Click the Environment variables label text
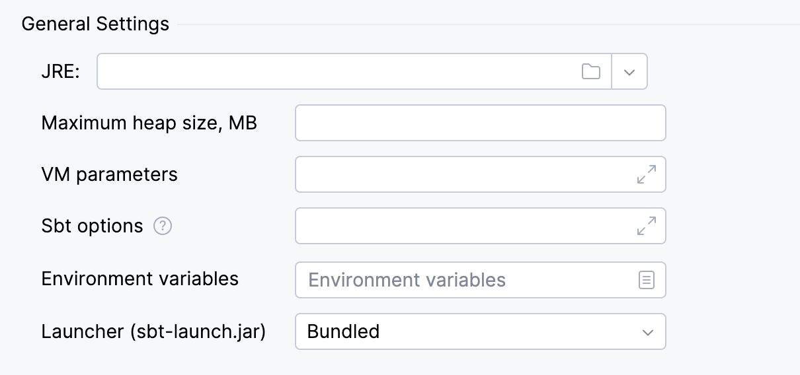This screenshot has width=800, height=375. [140, 279]
